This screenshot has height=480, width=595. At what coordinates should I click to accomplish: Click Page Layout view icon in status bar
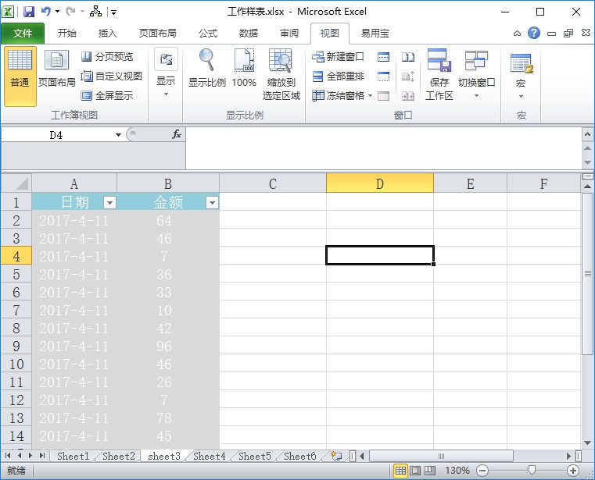[x=415, y=471]
